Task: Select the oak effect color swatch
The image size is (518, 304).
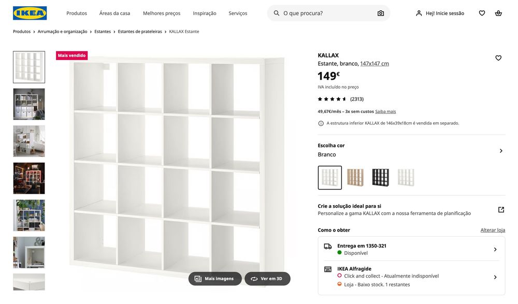Action: (355, 178)
